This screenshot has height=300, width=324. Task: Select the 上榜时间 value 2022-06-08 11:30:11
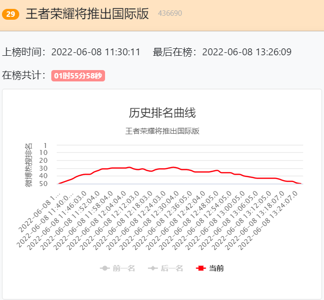(96, 52)
